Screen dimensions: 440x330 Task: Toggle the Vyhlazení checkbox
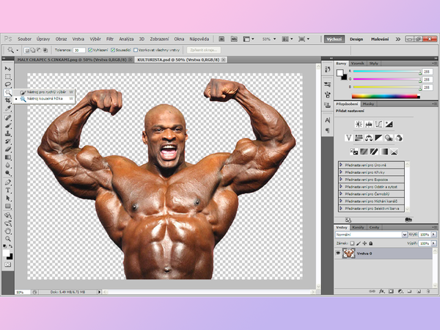89,50
